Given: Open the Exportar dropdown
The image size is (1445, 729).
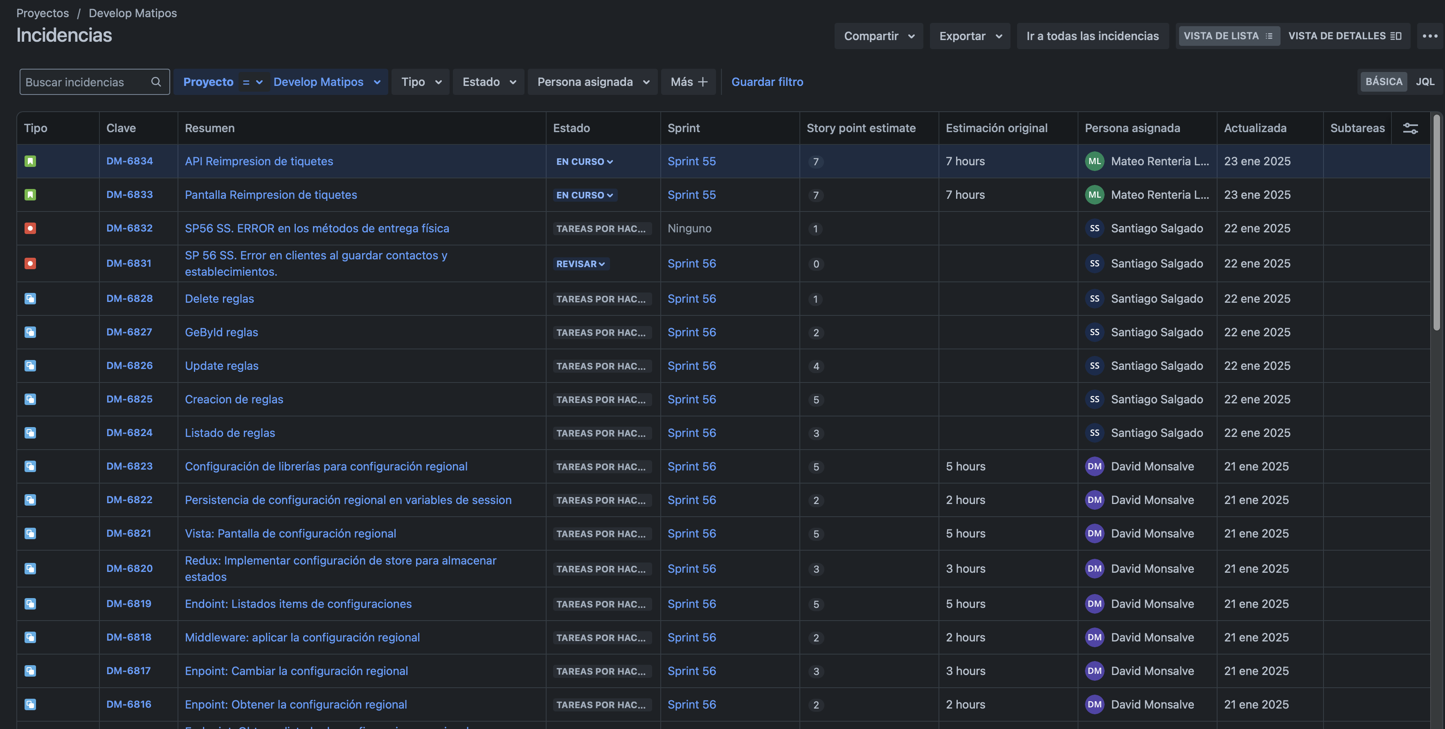Looking at the screenshot, I should pyautogui.click(x=970, y=36).
